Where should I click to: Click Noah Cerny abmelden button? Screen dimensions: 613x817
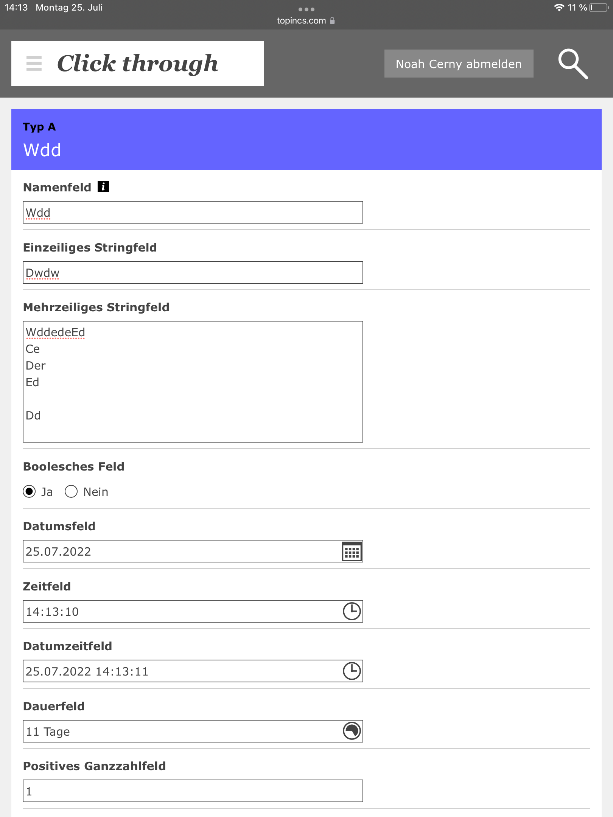tap(459, 64)
